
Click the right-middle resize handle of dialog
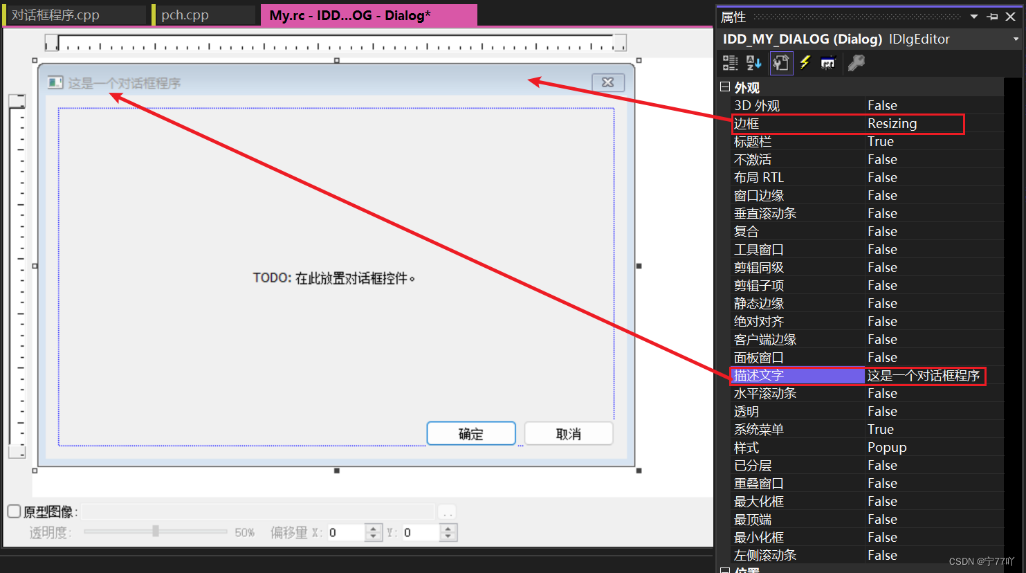639,266
